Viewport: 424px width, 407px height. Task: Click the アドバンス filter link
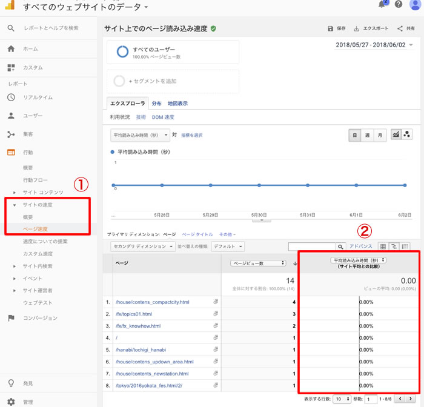point(361,247)
